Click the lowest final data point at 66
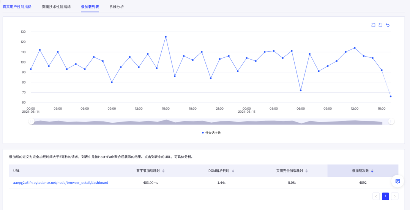This screenshot has width=410, height=210. click(x=391, y=96)
